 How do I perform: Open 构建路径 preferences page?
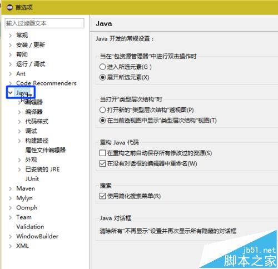[x=37, y=141]
